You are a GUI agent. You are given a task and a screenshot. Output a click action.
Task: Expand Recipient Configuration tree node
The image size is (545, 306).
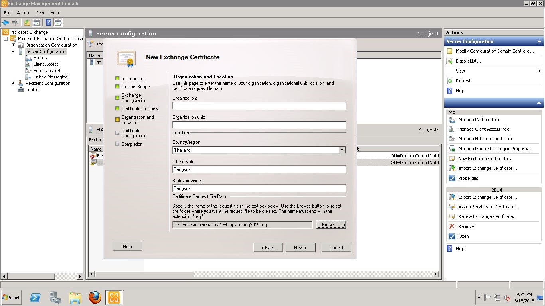[13, 83]
